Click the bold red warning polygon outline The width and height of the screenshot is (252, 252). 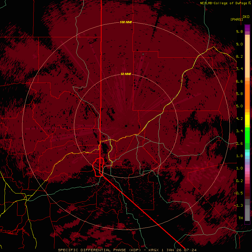[98, 167]
